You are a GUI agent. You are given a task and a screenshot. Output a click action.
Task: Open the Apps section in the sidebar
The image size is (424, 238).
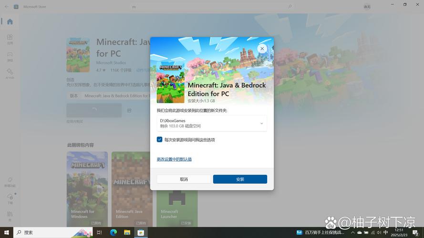tap(10, 39)
